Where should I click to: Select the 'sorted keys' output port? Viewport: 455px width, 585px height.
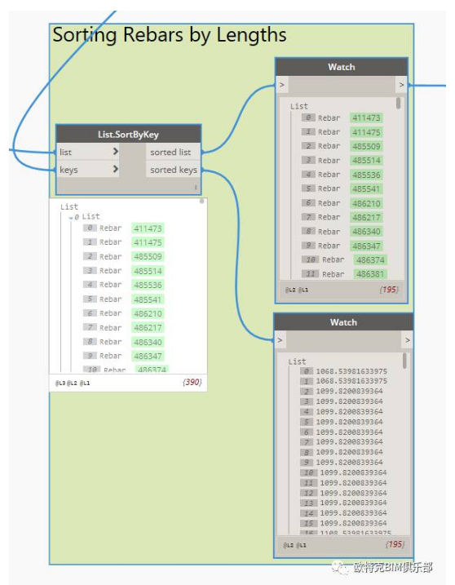pos(173,170)
